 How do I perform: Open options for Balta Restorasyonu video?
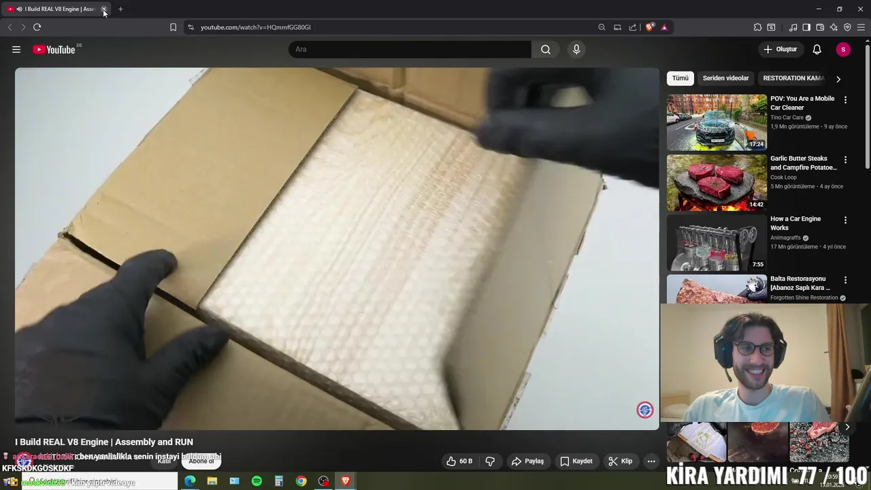click(845, 280)
